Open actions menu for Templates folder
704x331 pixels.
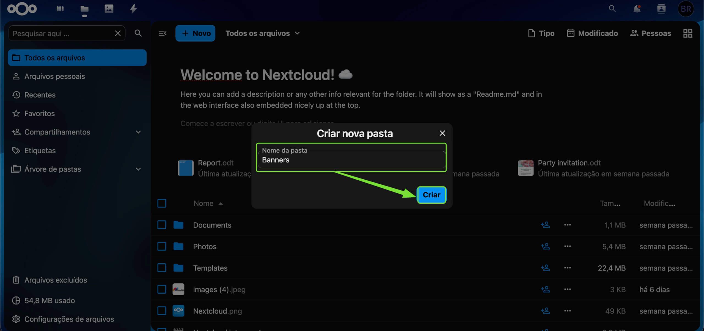pos(567,268)
